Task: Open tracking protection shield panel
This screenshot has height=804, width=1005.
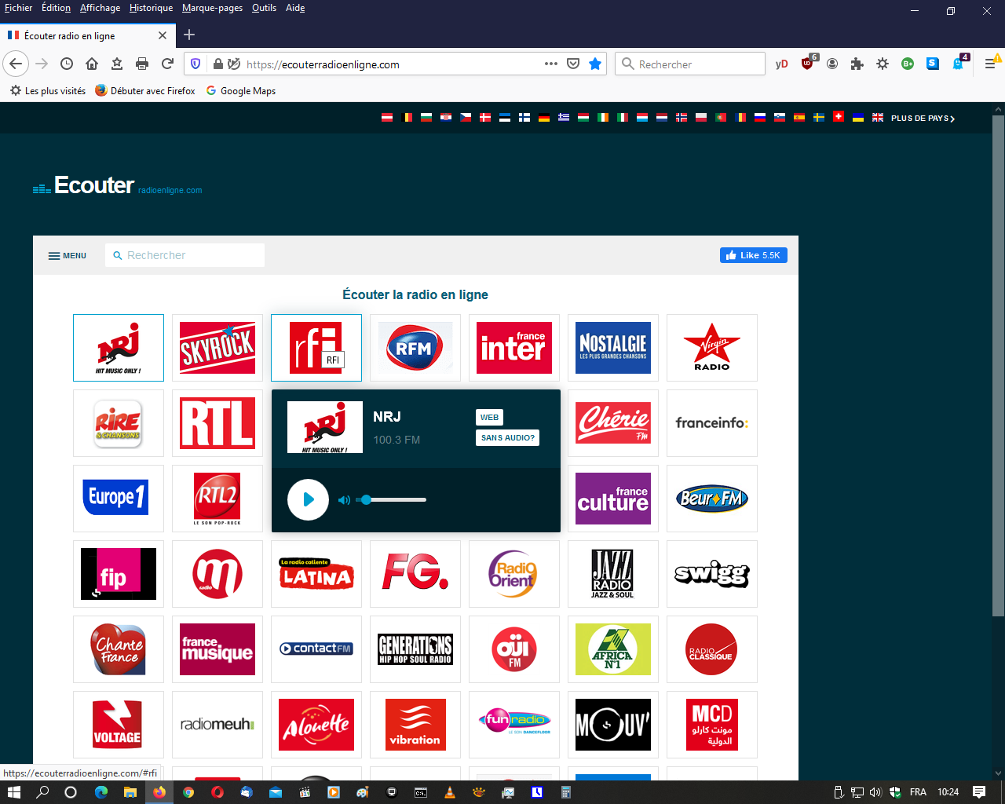Action: click(x=196, y=64)
